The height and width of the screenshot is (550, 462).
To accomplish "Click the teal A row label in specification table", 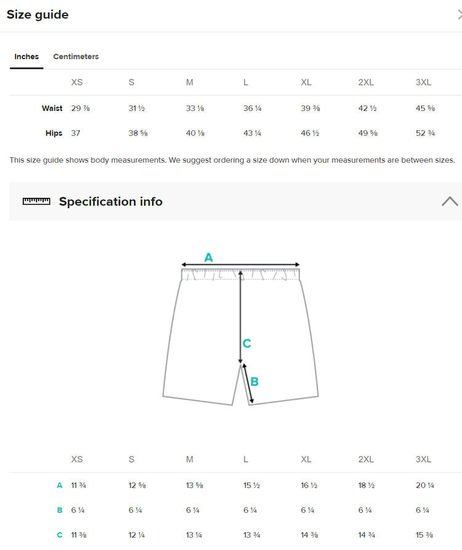I will pos(60,486).
